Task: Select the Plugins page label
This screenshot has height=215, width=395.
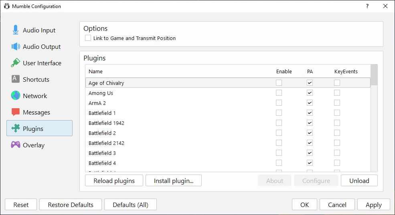Action: [33, 129]
